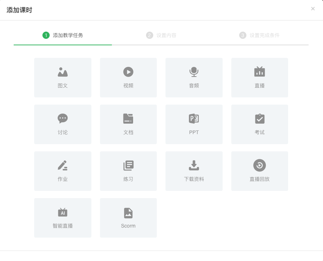Switch to step 2 设置内容
This screenshot has height=261, width=323.
pyautogui.click(x=161, y=35)
